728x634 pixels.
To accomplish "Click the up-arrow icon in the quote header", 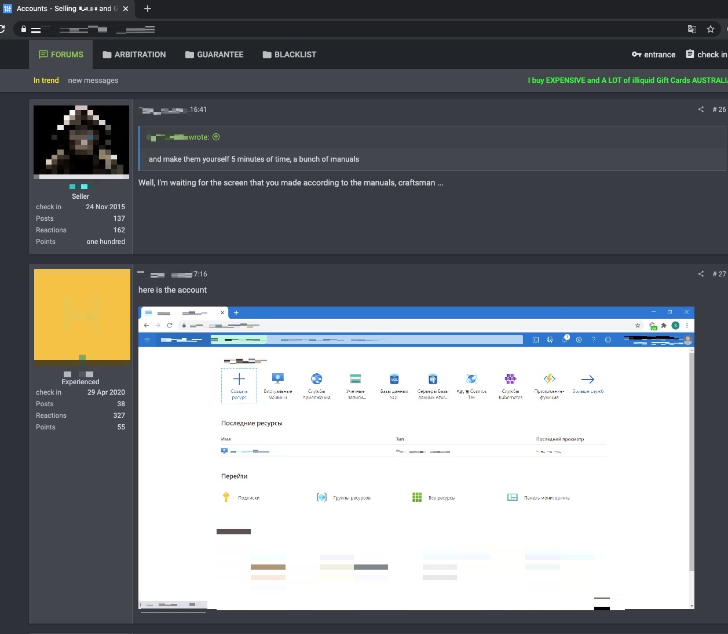I will [x=216, y=137].
